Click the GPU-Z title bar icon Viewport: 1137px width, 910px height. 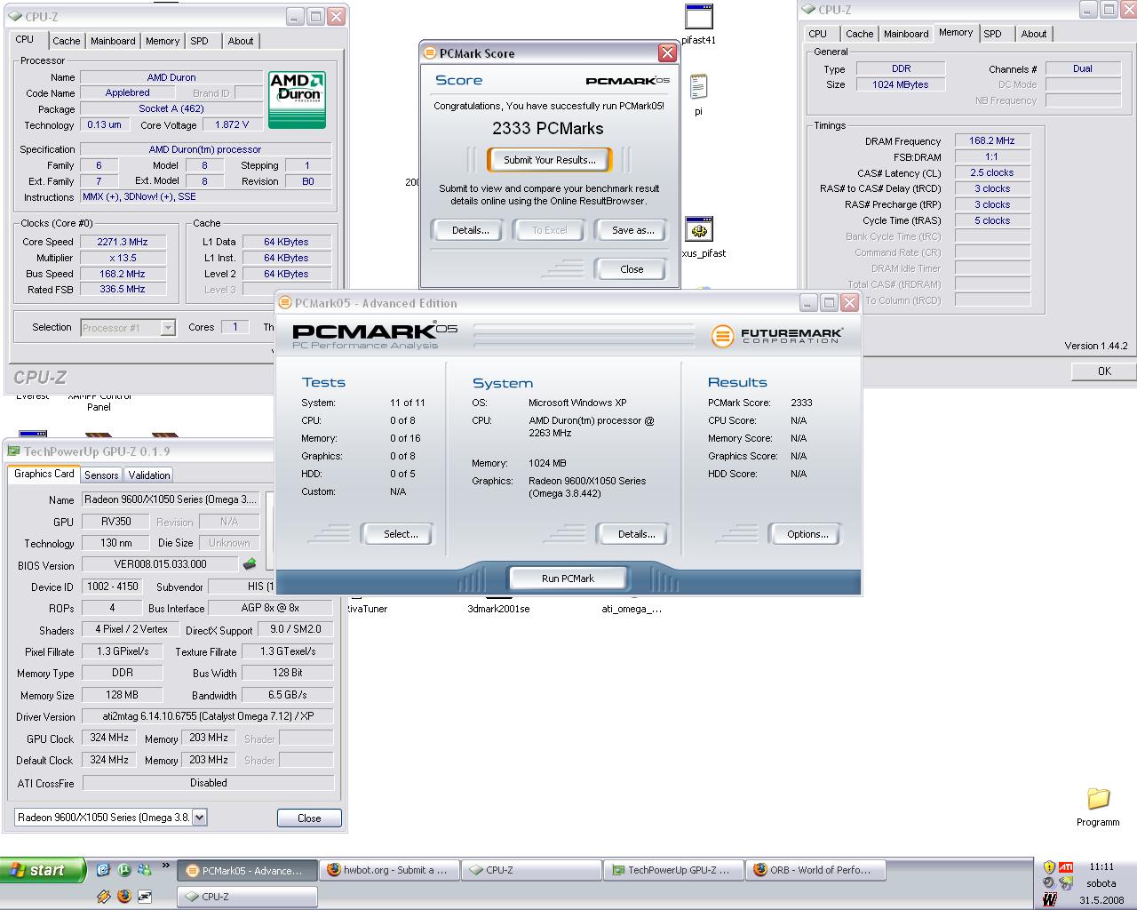click(13, 451)
